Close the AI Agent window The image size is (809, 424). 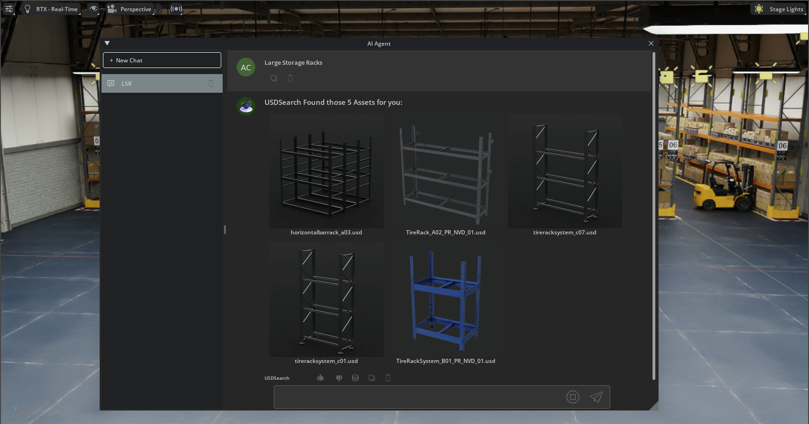[651, 43]
